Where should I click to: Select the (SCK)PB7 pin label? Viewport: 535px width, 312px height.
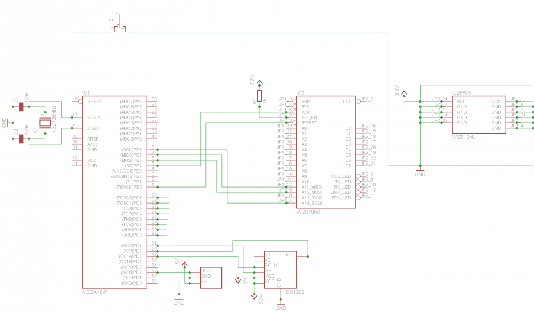132,150
